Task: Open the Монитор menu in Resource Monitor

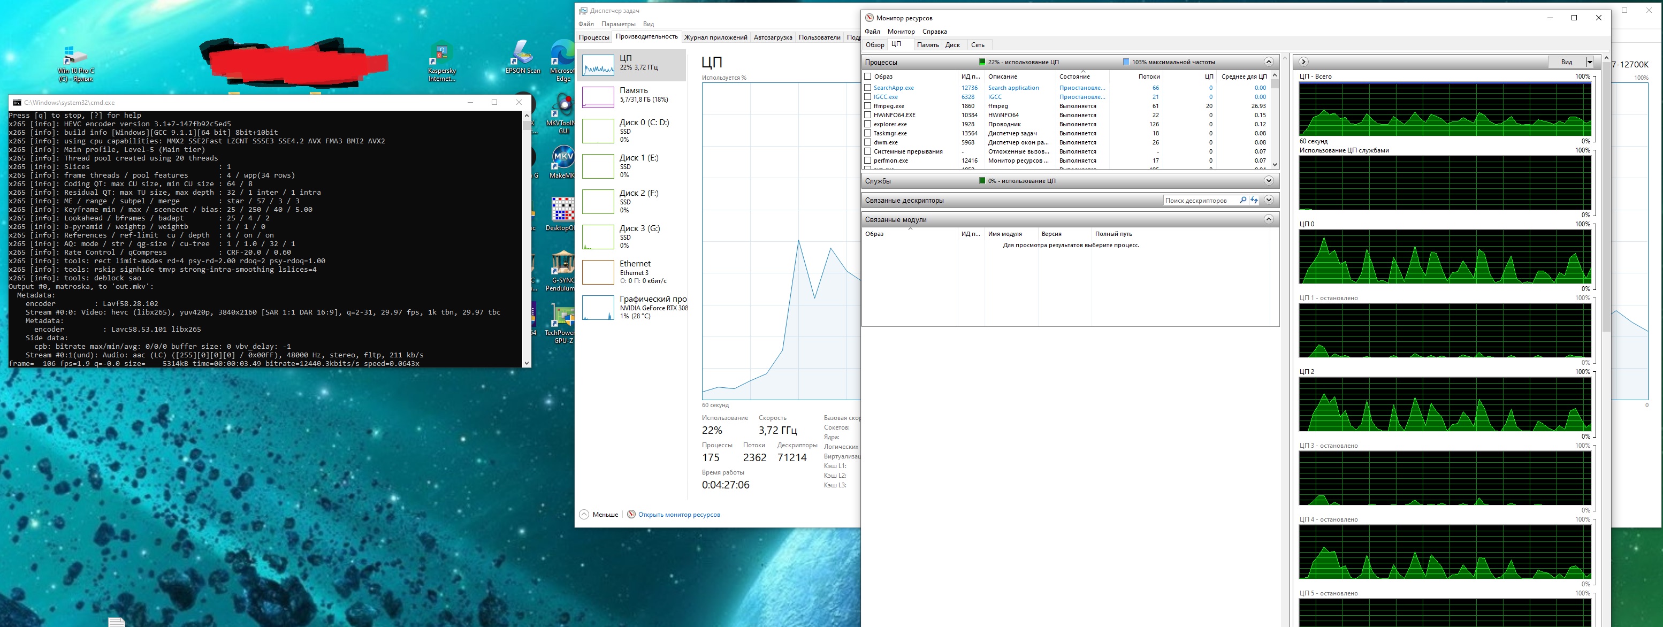Action: pyautogui.click(x=901, y=32)
